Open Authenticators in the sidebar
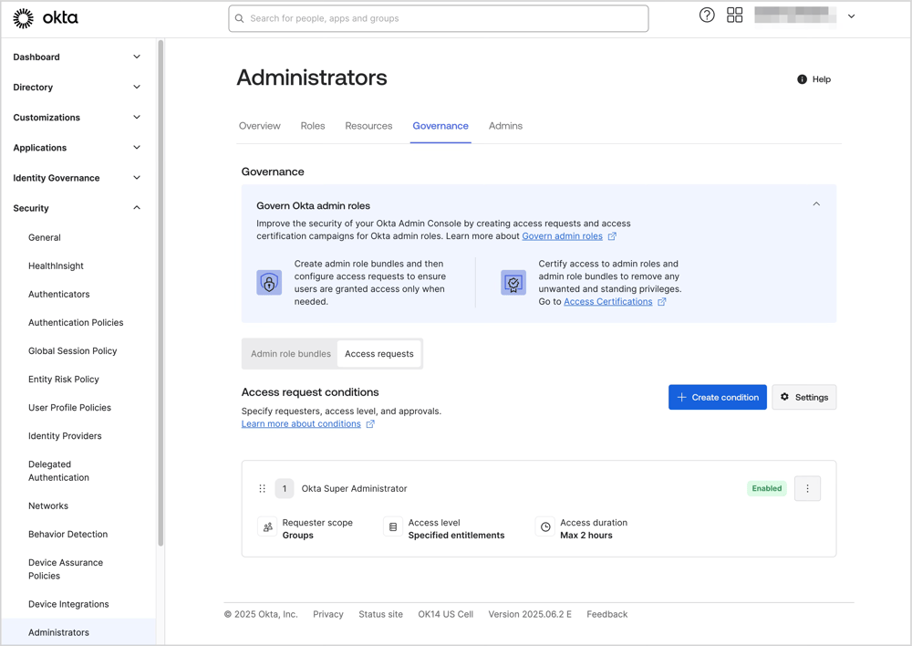 (58, 295)
